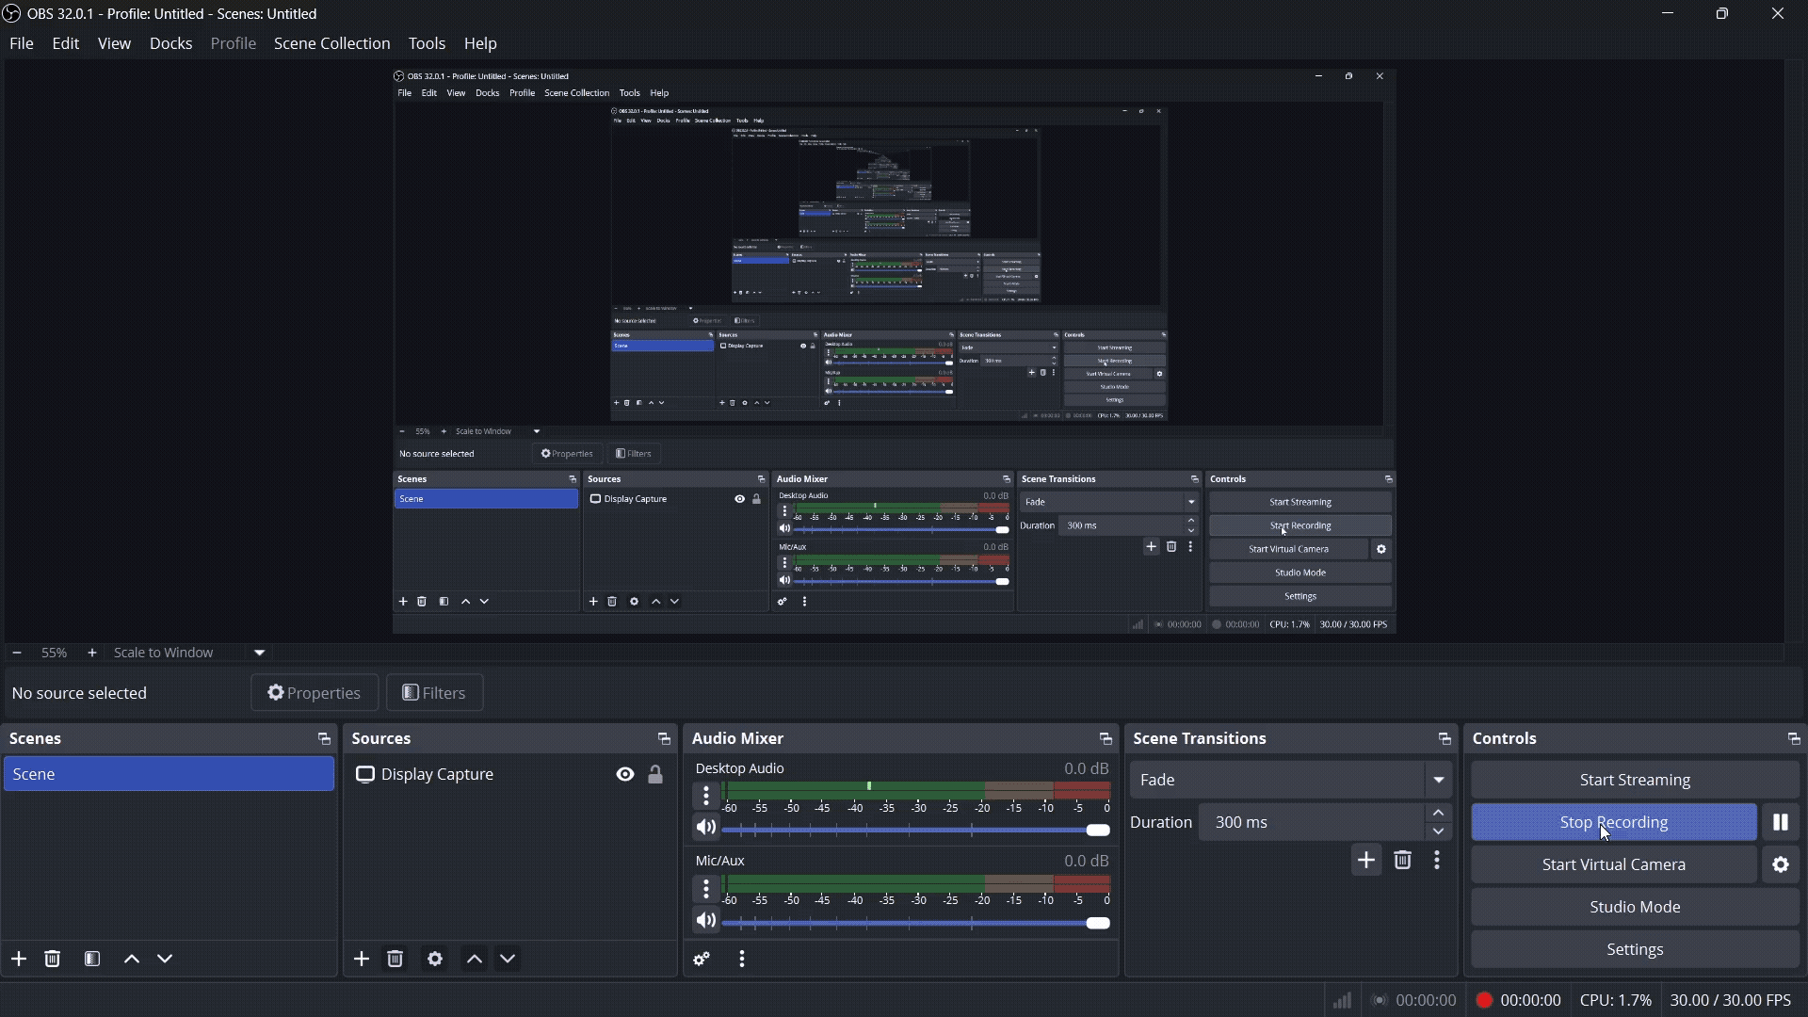Undock the Controls panel

[1794, 739]
